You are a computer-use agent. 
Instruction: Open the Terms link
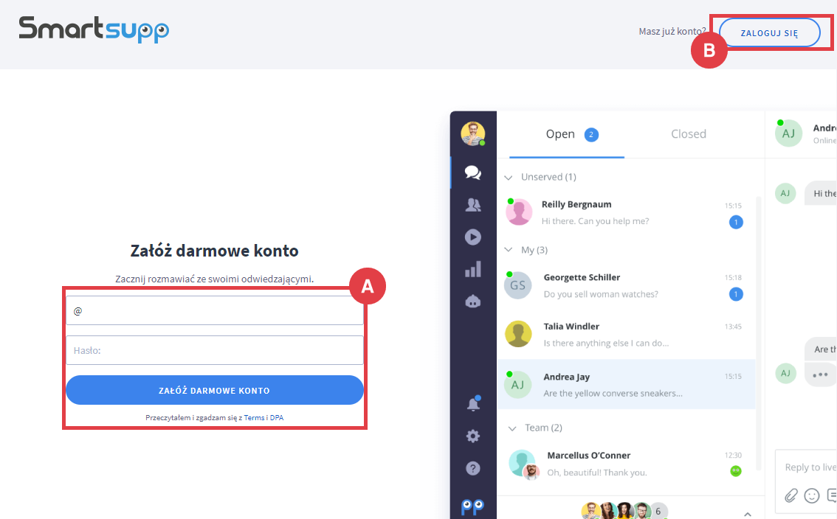254,418
